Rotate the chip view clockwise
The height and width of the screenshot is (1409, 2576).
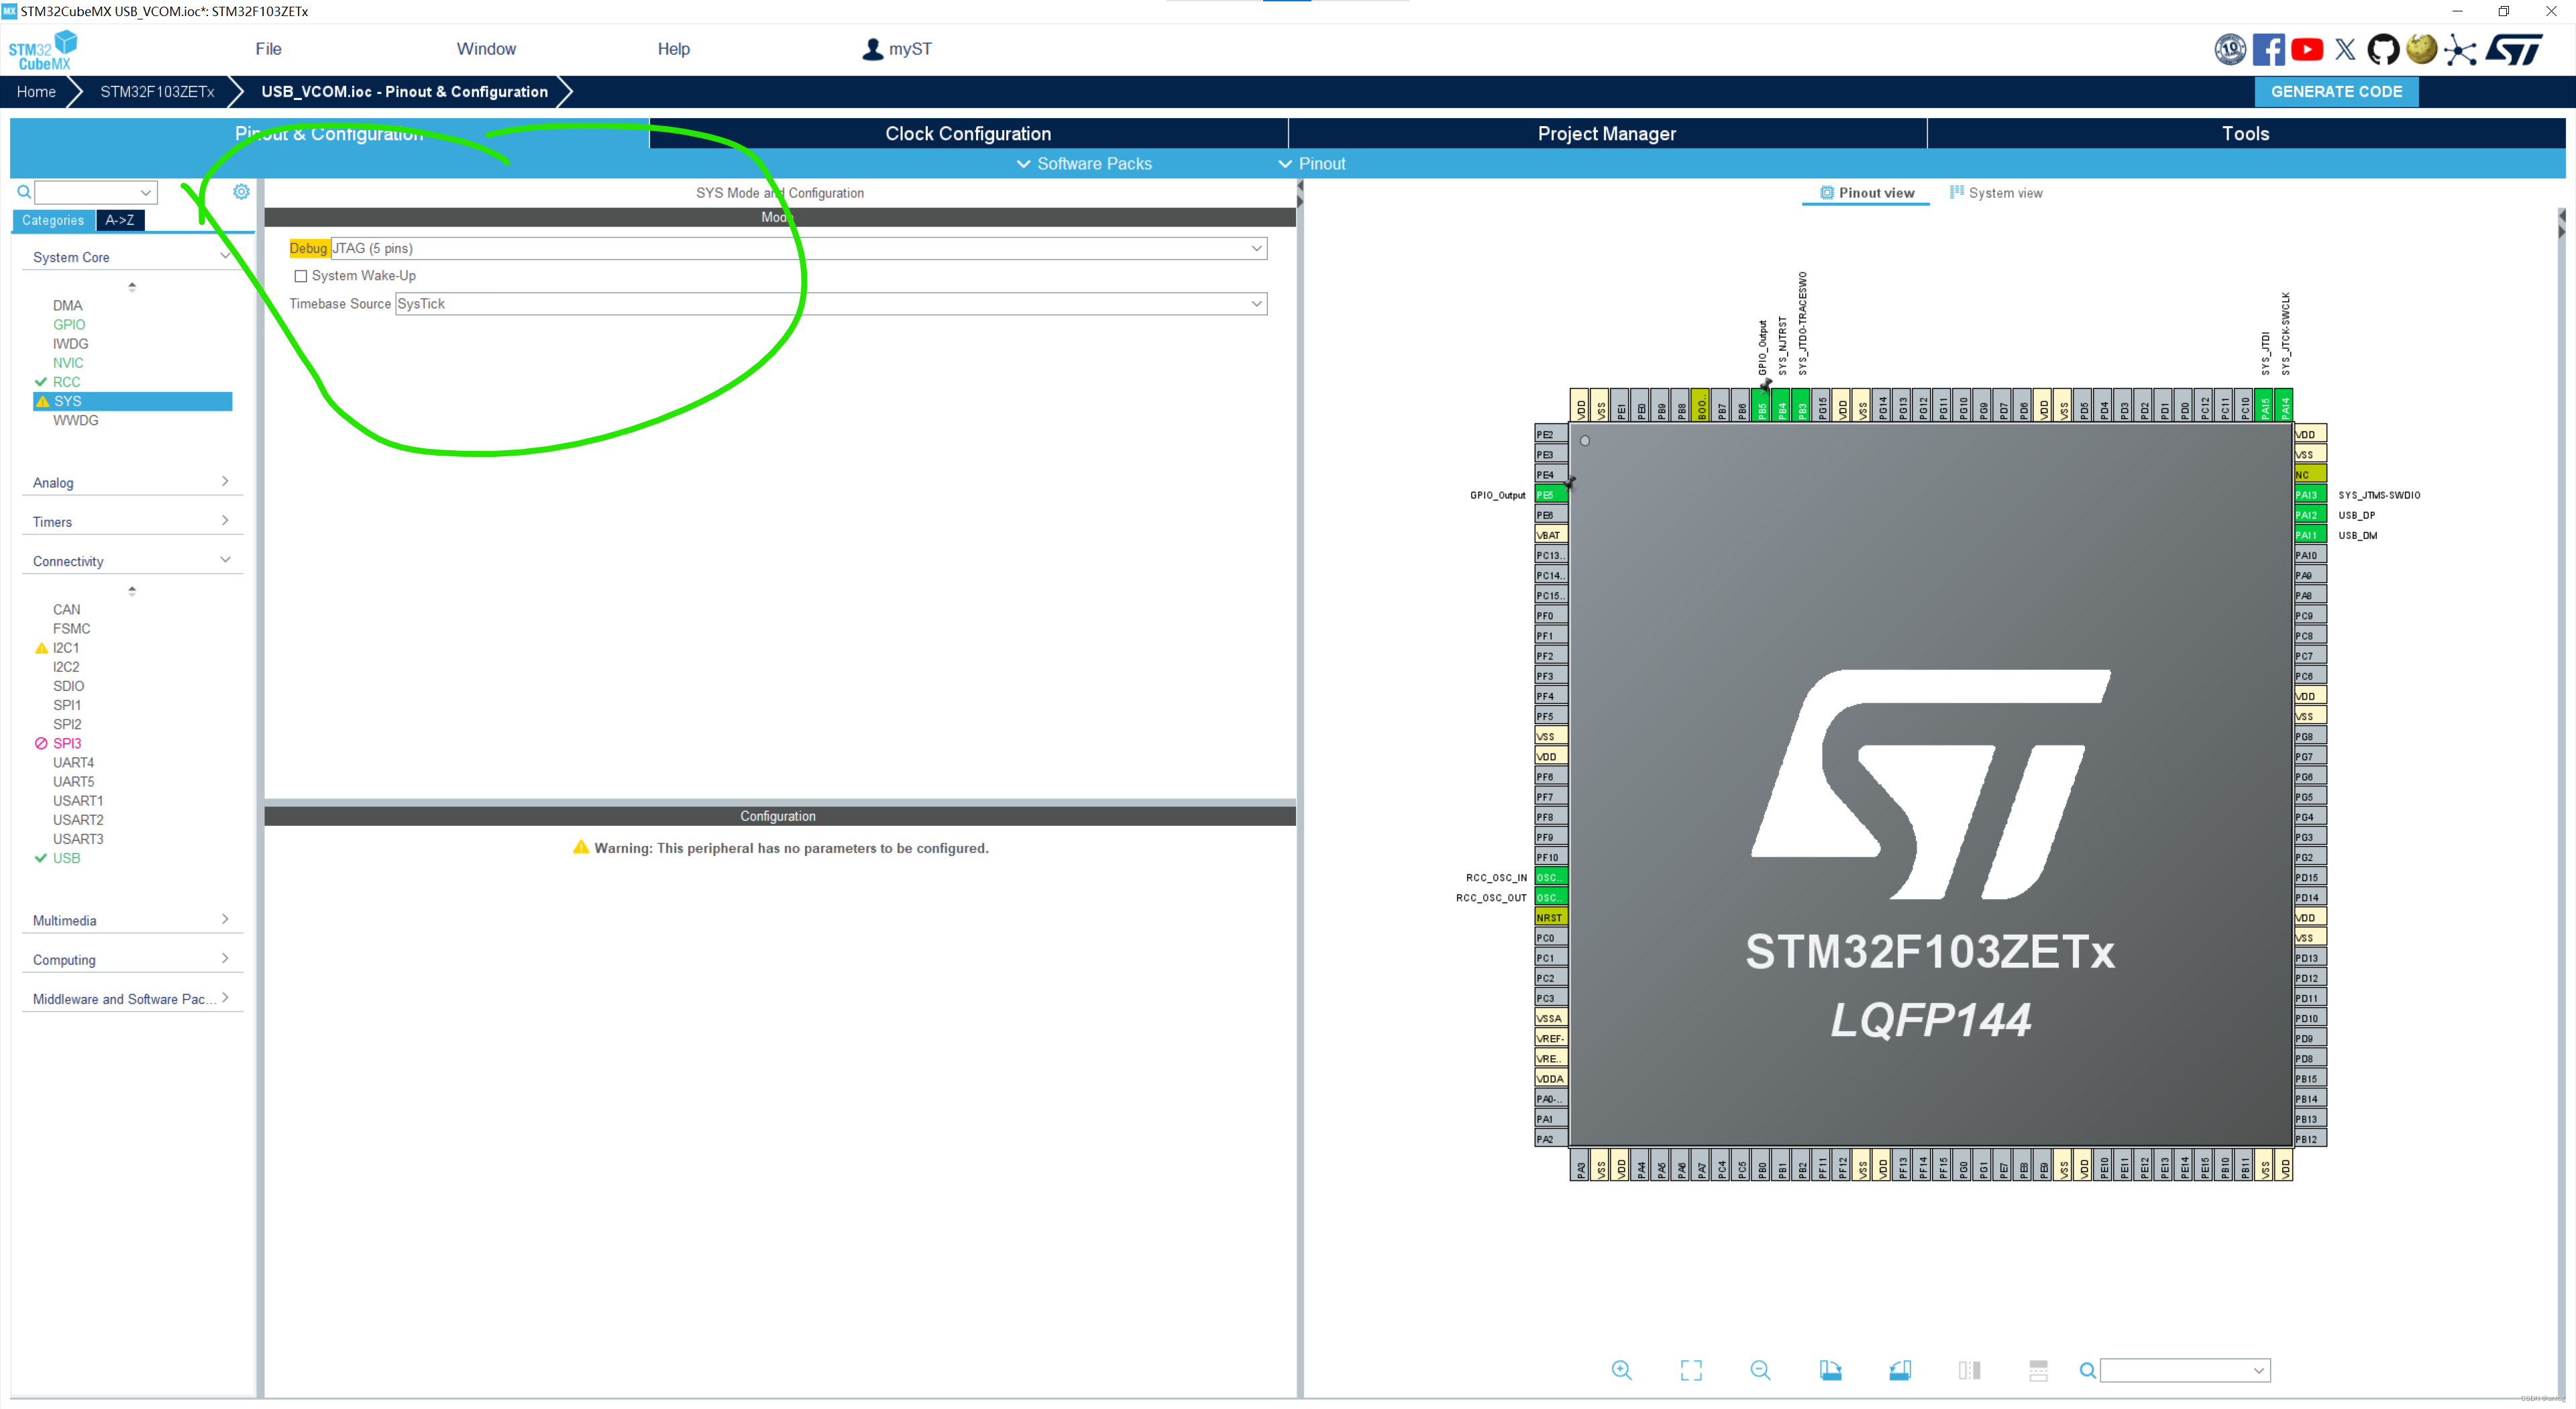point(1830,1370)
